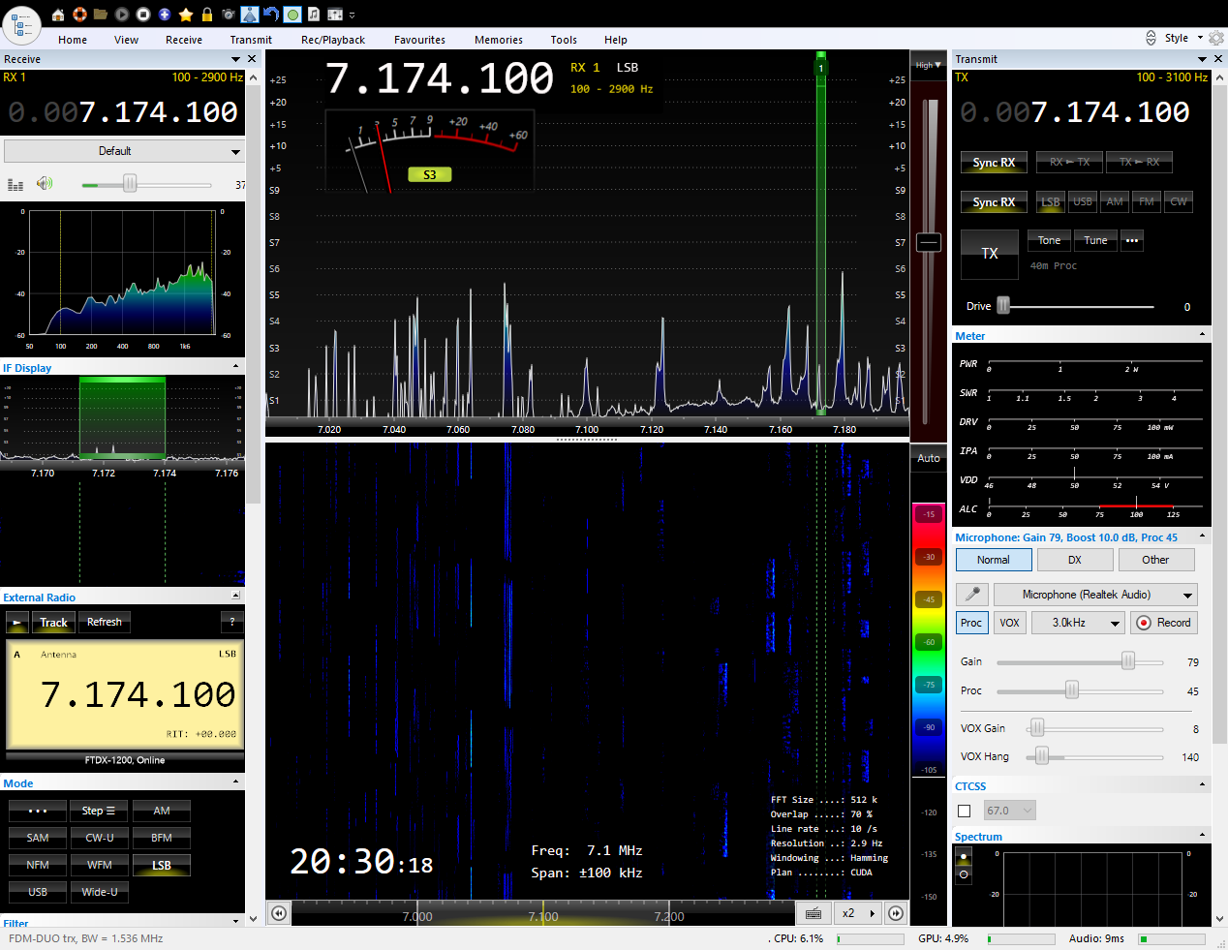Click the blue undo arrow icon
Screen dimensions: 1228x950
(x=271, y=15)
